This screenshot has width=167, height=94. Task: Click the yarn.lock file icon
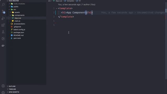(12, 38)
